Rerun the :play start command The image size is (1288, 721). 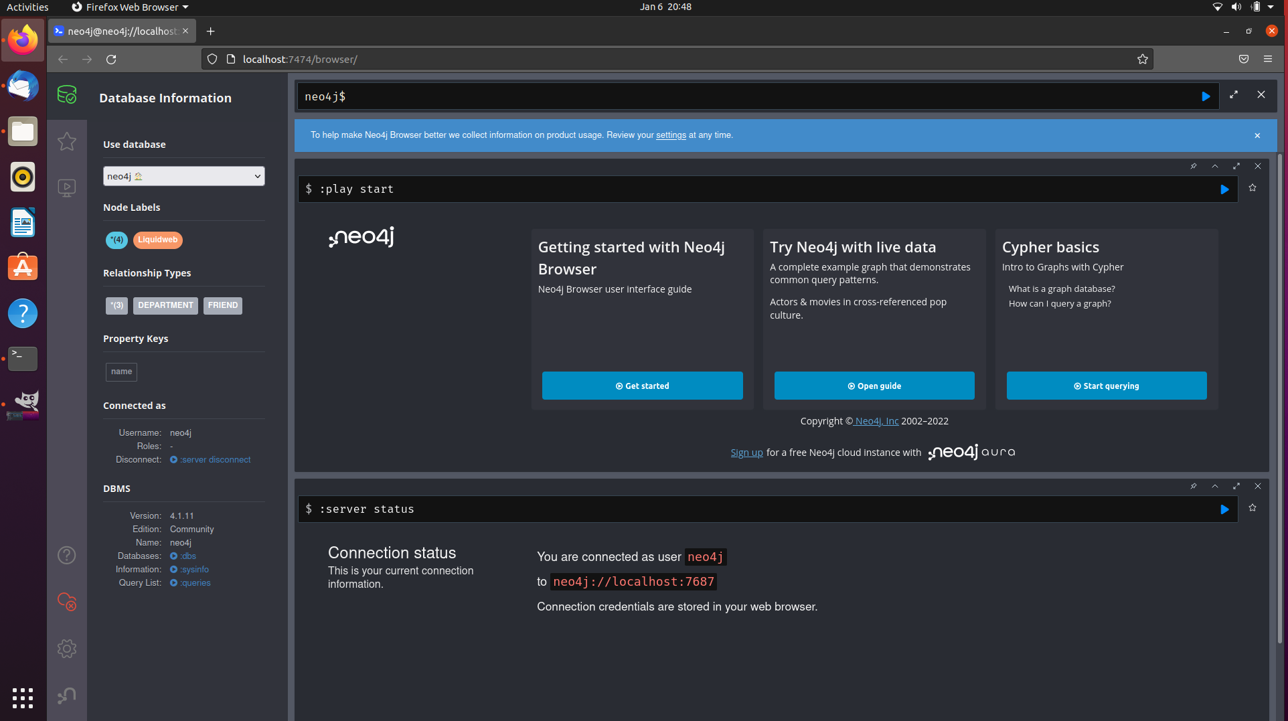click(1224, 189)
